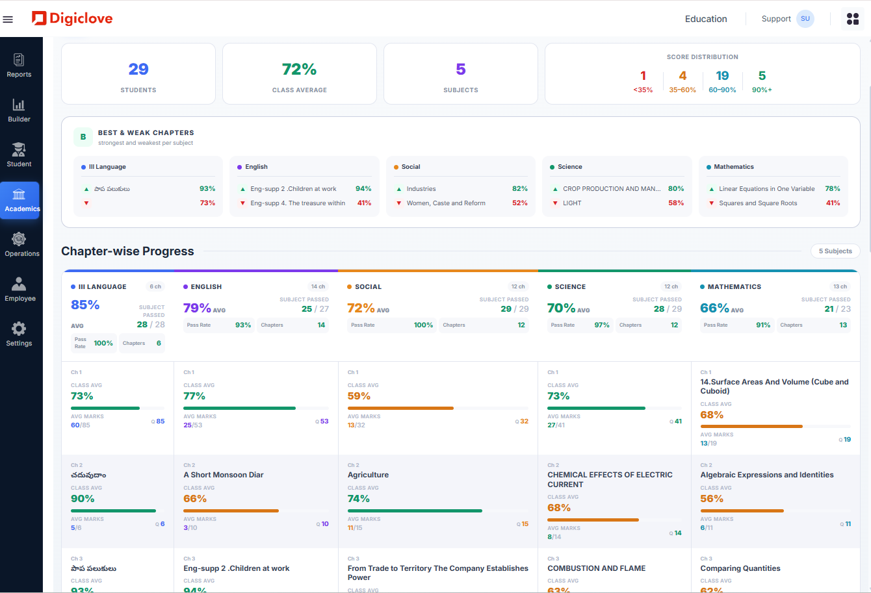Select the III LANGUAGE subject header
The image size is (871, 593).
(x=102, y=286)
